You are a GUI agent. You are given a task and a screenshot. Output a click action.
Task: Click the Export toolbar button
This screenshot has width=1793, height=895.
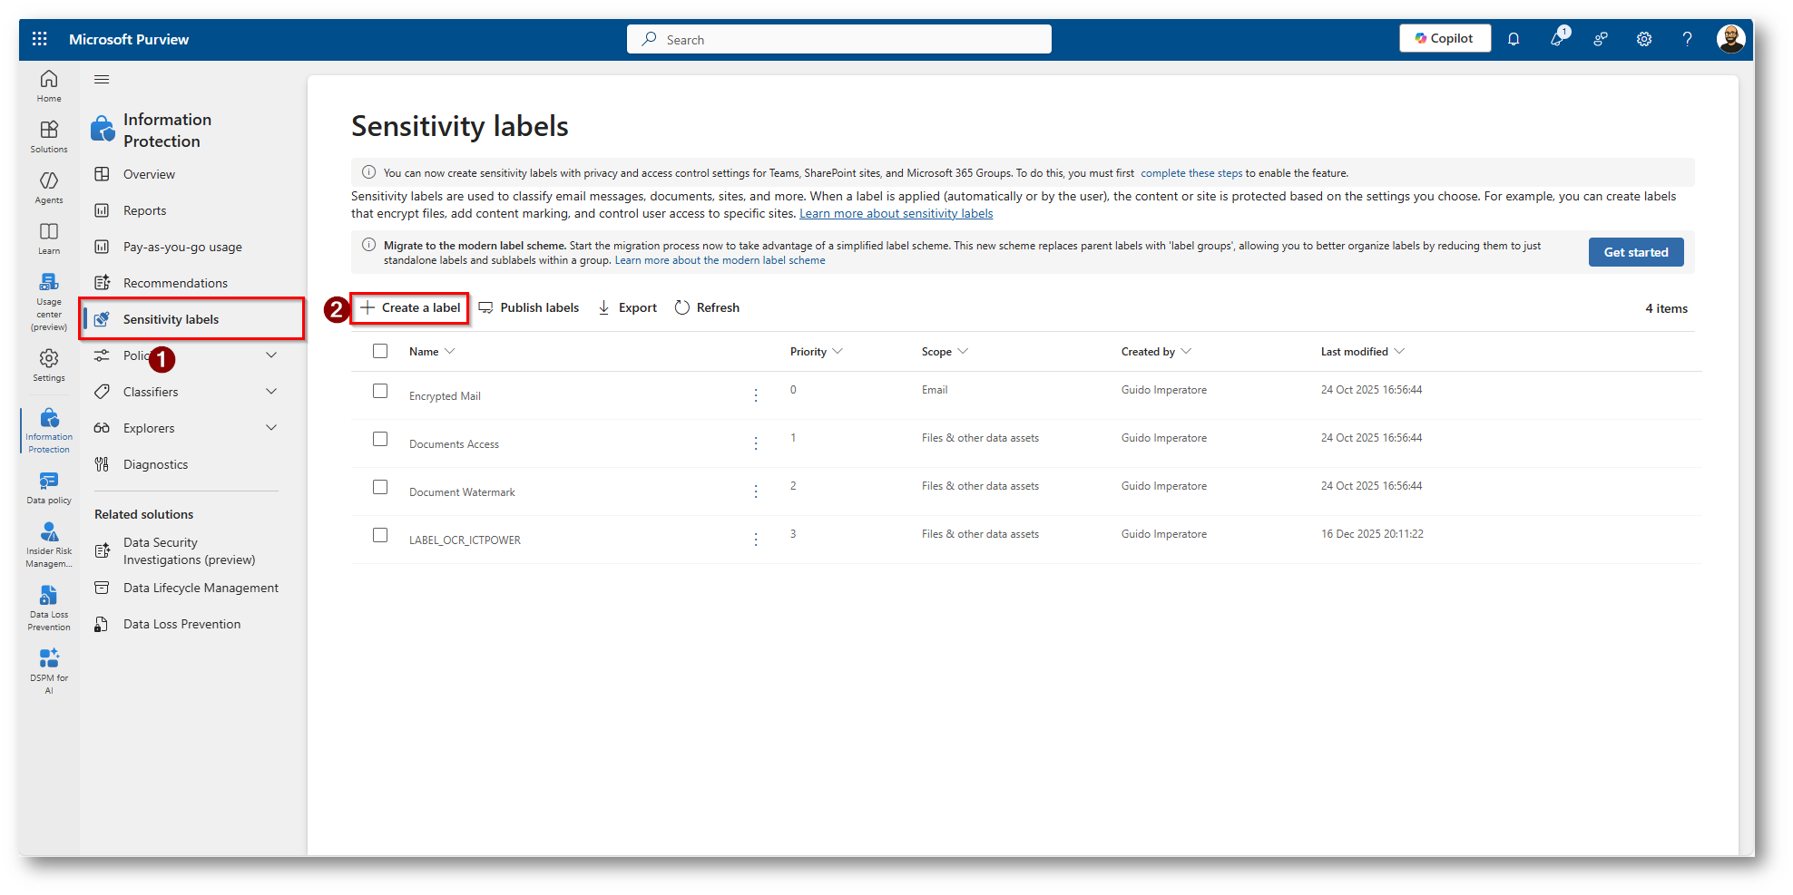click(627, 308)
